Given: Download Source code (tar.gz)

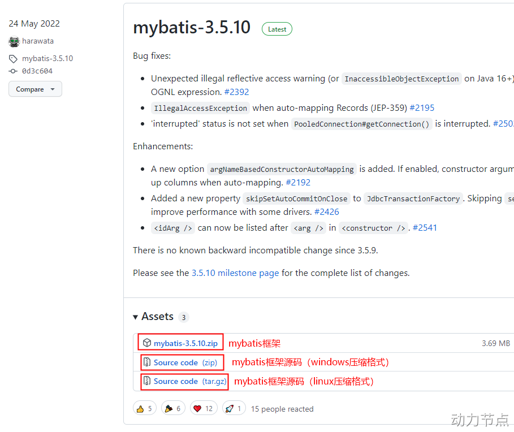Looking at the screenshot, I should (190, 381).
